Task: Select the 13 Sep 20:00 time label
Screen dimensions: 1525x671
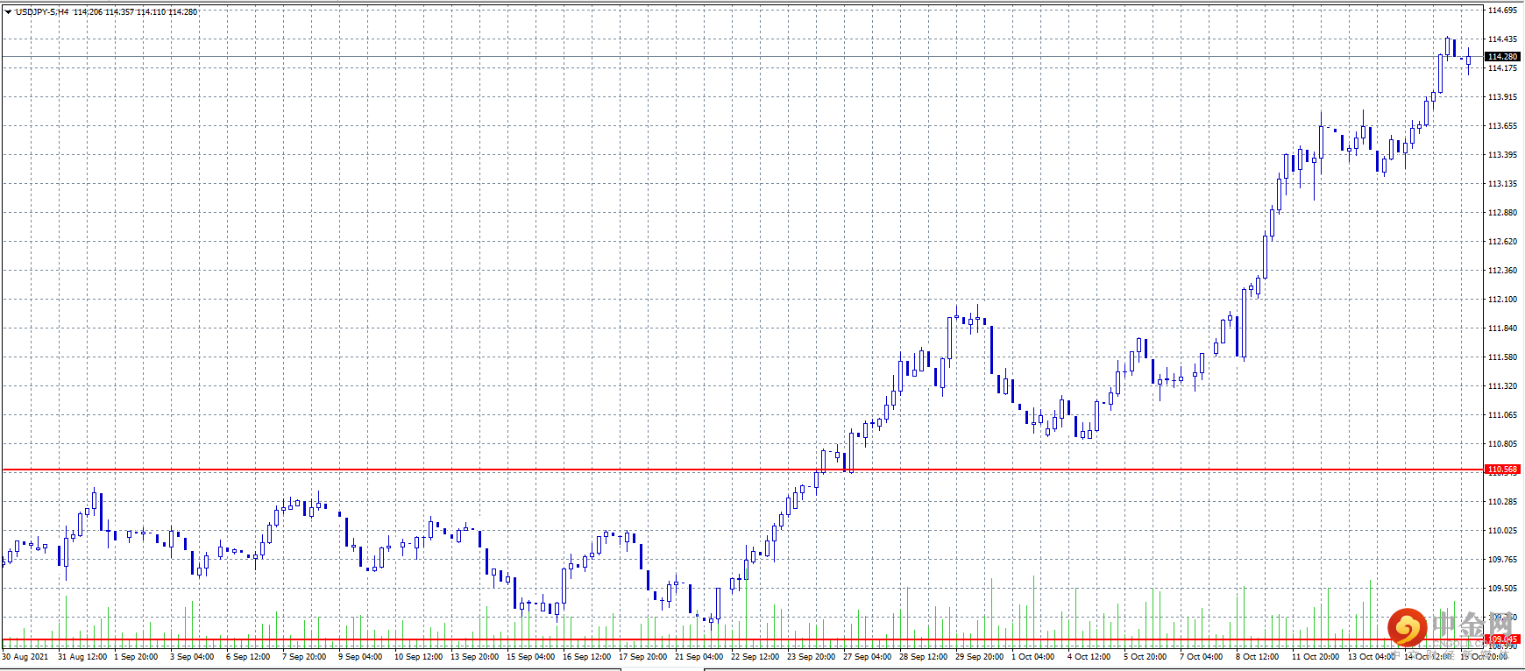Action: pyautogui.click(x=475, y=657)
